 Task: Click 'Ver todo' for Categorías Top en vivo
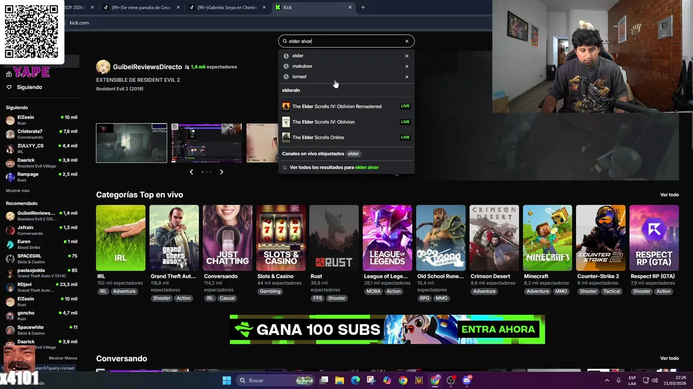pyautogui.click(x=669, y=195)
